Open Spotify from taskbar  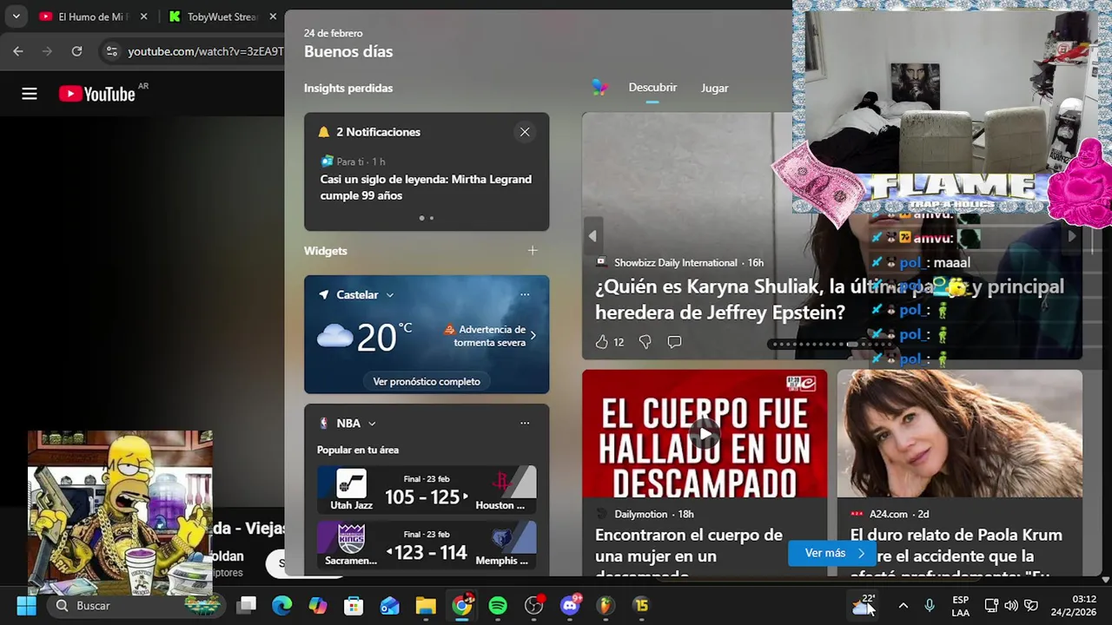[498, 605]
